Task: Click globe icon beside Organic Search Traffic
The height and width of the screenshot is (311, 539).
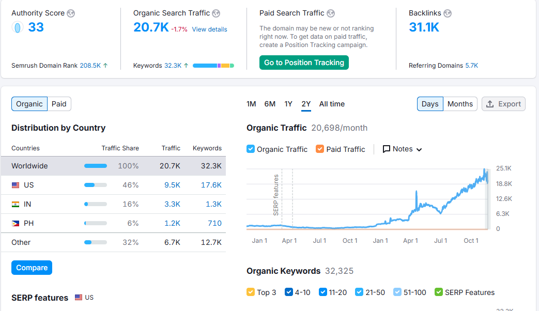Action: tap(216, 13)
